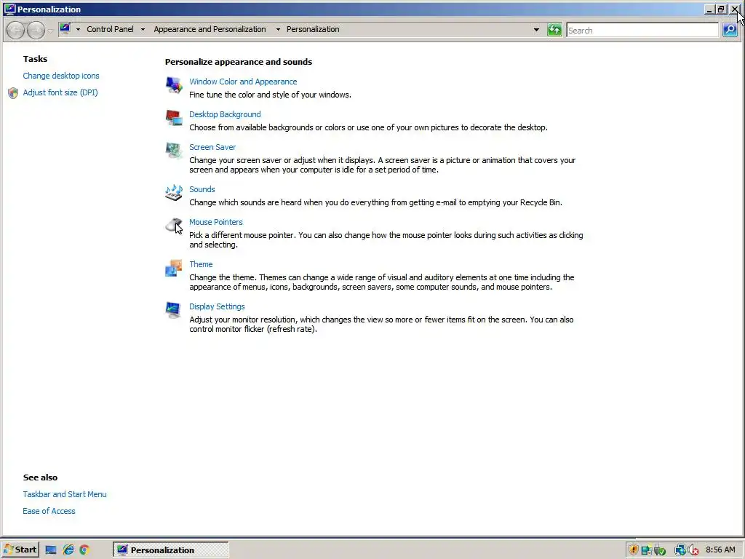
Task: Open the address bar history dropdown
Action: [x=536, y=30]
